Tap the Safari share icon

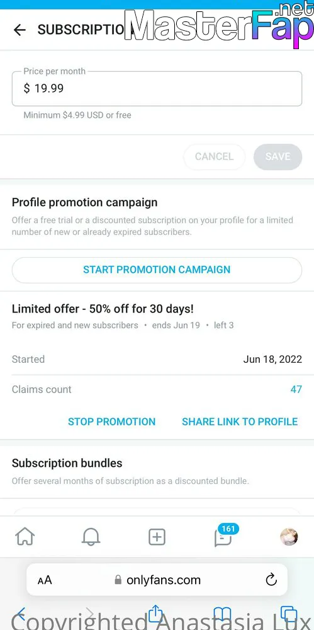[x=154, y=613]
